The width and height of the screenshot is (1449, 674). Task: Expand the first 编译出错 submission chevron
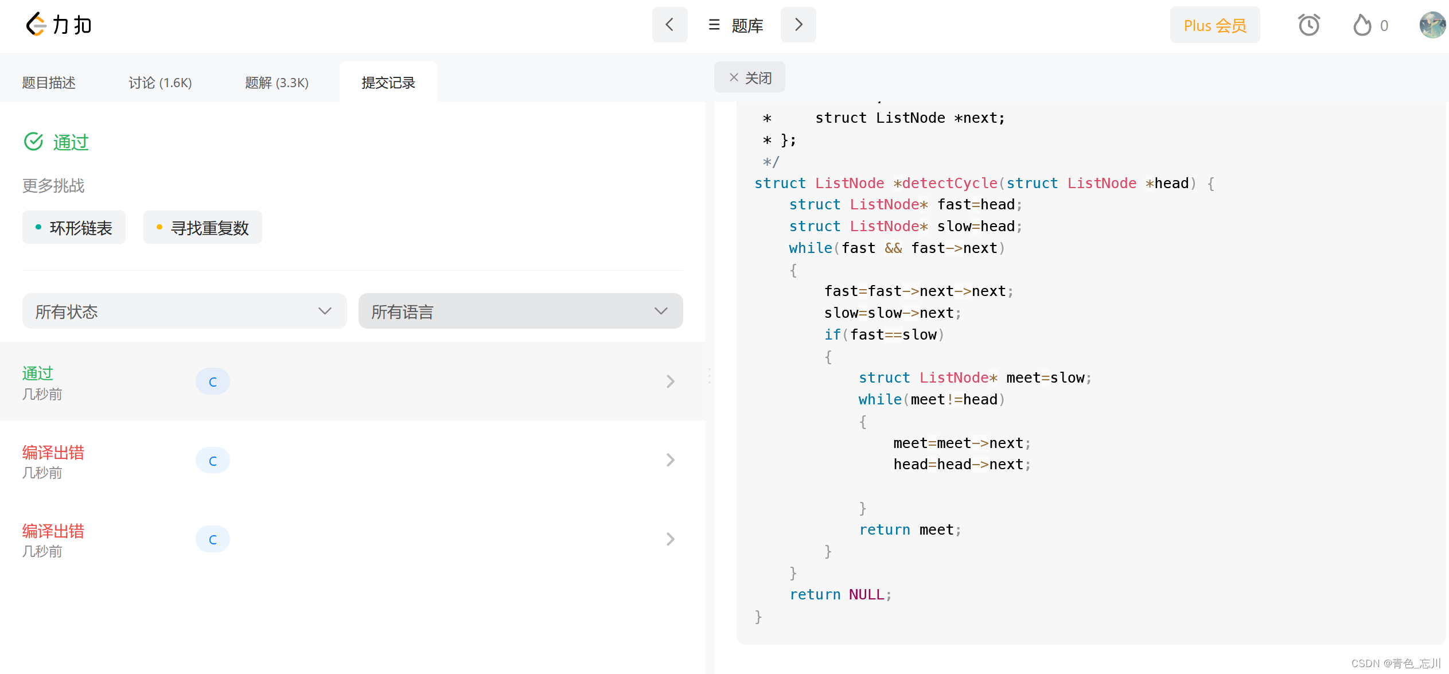(x=670, y=460)
